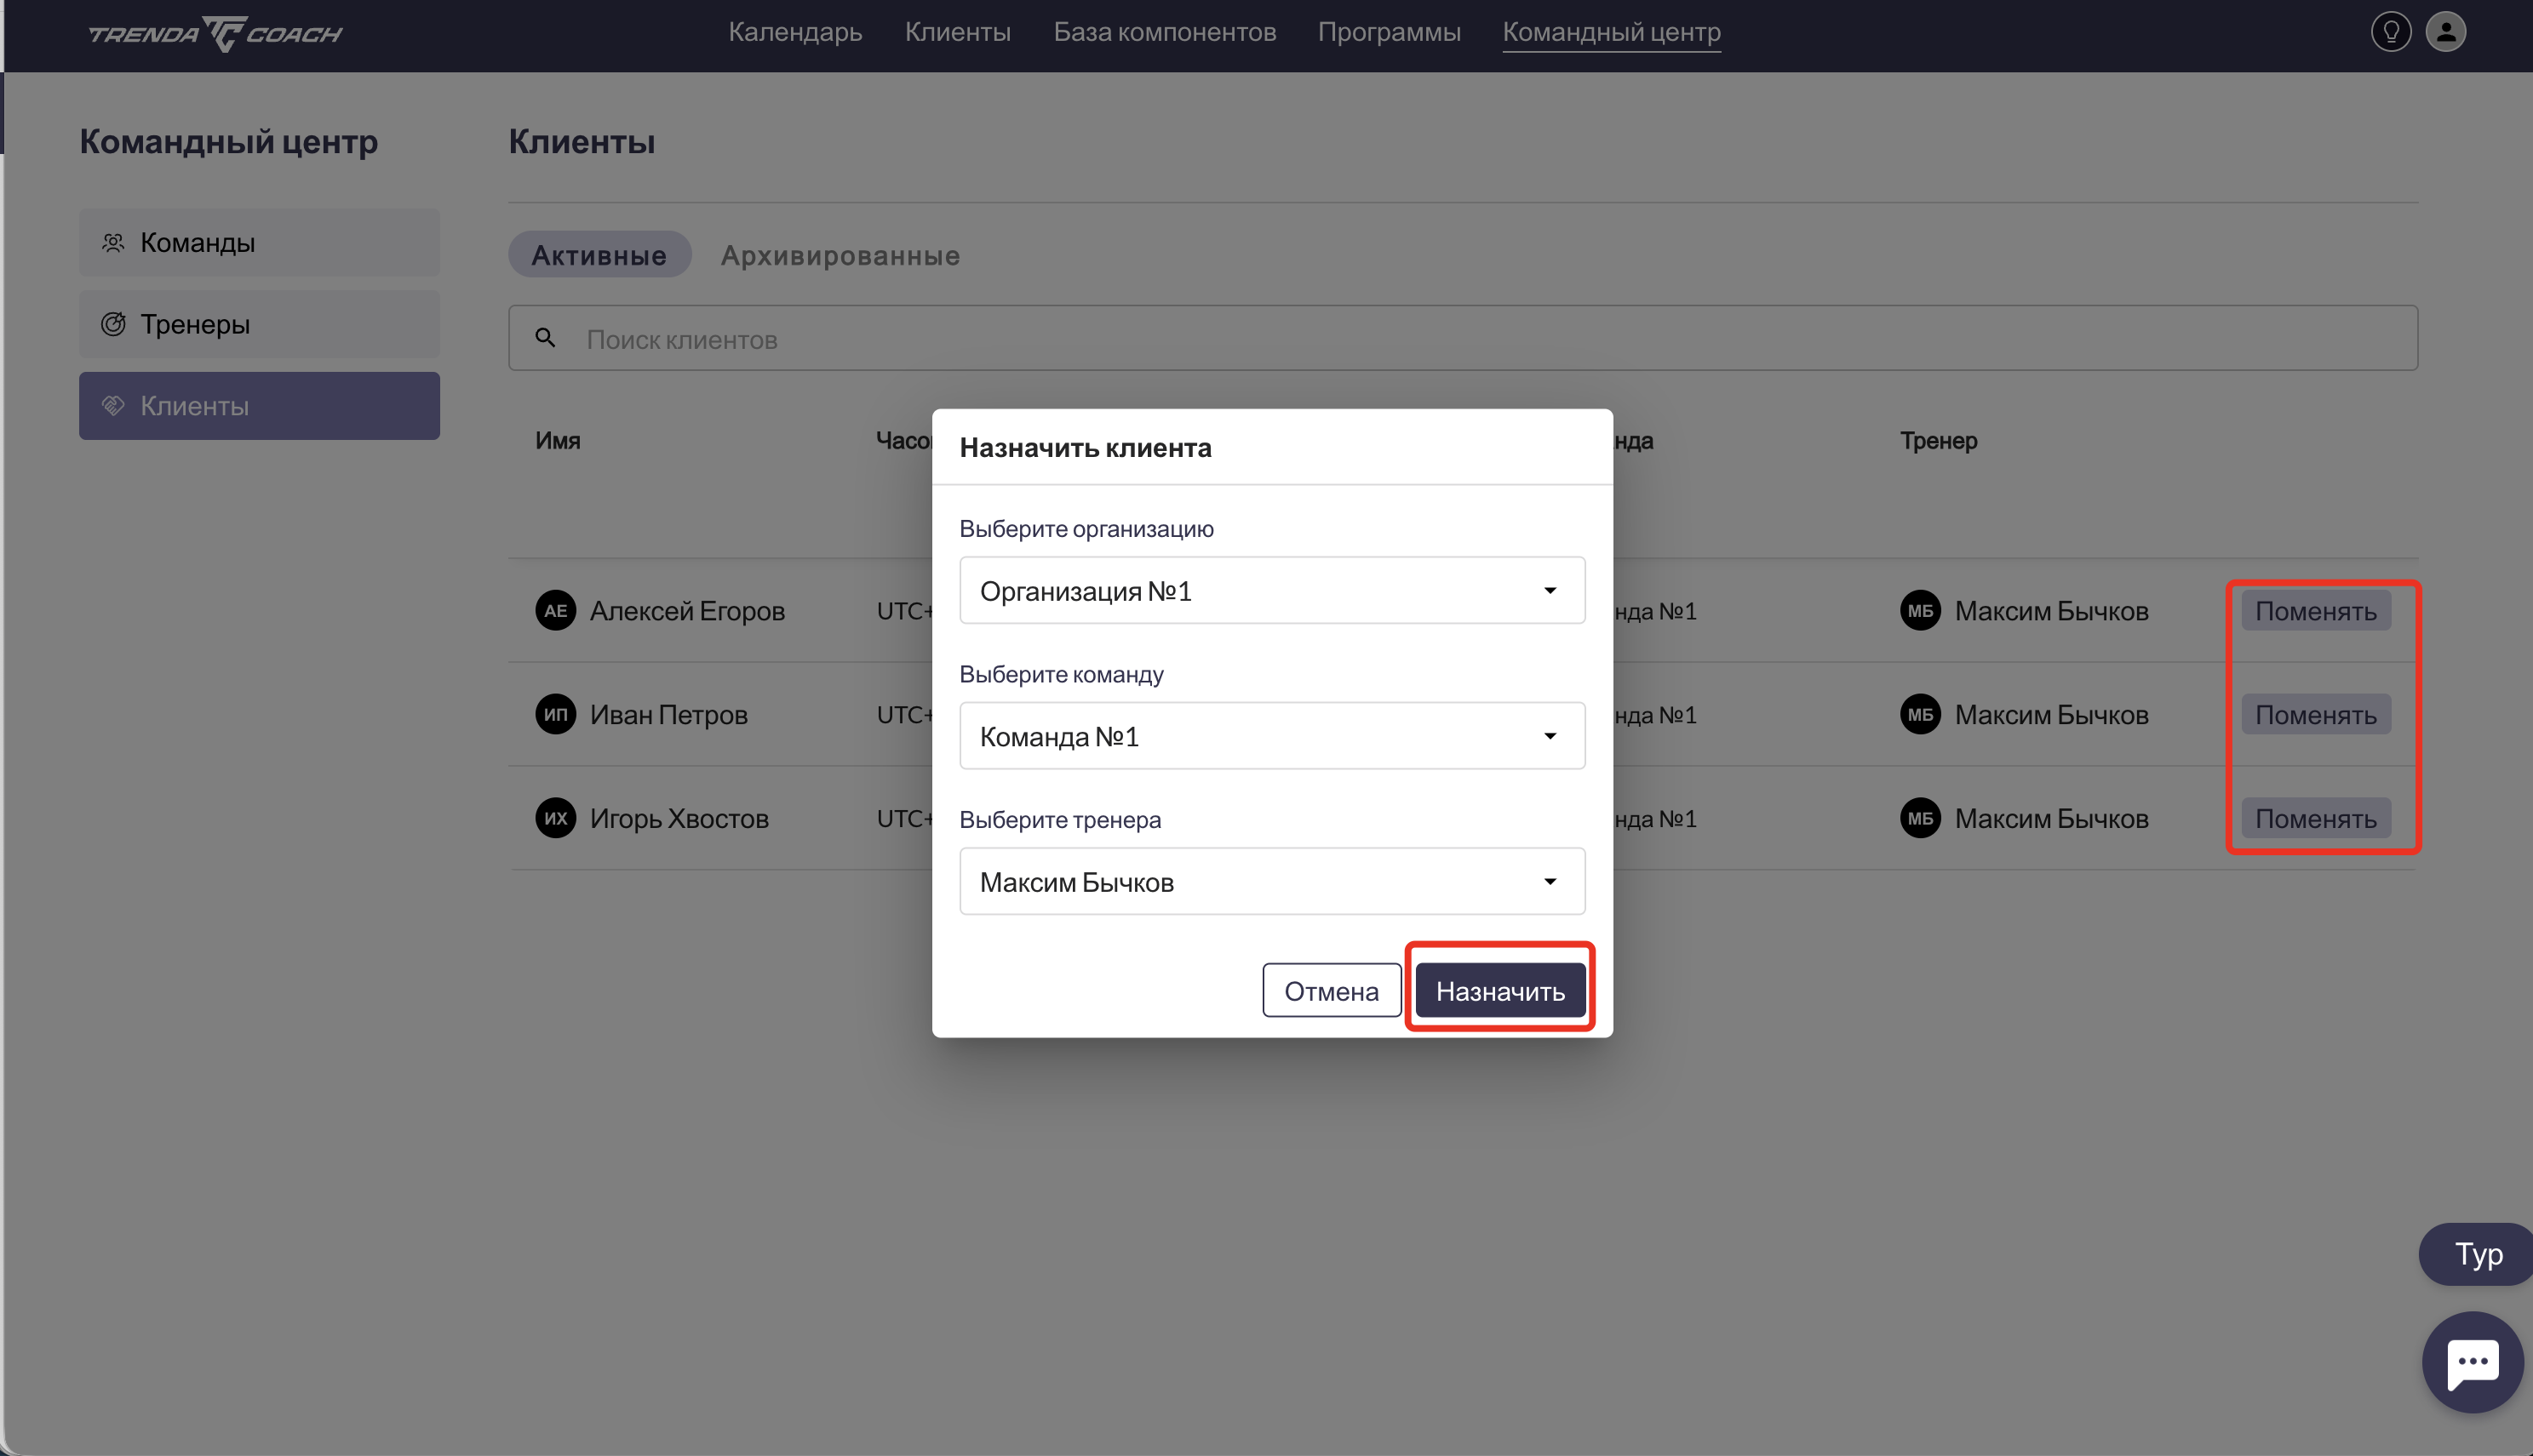2533x1456 pixels.
Task: Expand the trainer dropdown Максим Бычков
Action: point(1271,882)
